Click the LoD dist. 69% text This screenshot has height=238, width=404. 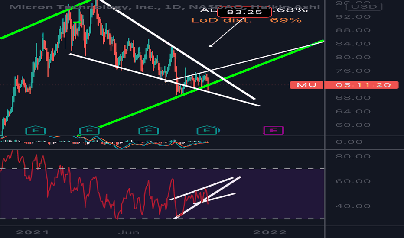tap(247, 20)
